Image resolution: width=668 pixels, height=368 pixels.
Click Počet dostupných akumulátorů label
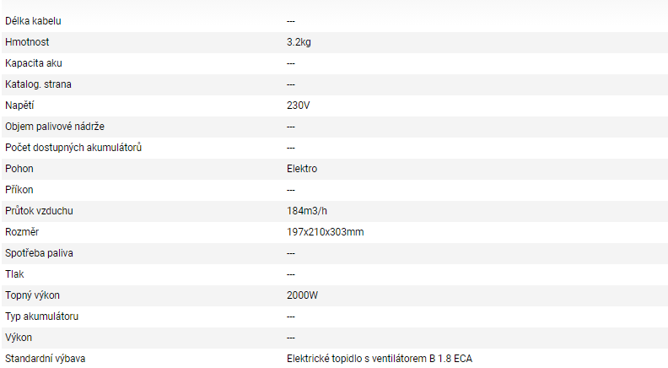click(x=73, y=147)
